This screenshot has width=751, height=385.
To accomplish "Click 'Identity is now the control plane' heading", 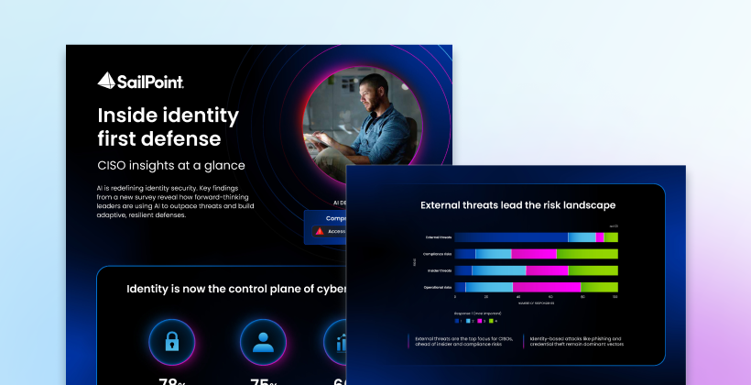I will point(236,289).
